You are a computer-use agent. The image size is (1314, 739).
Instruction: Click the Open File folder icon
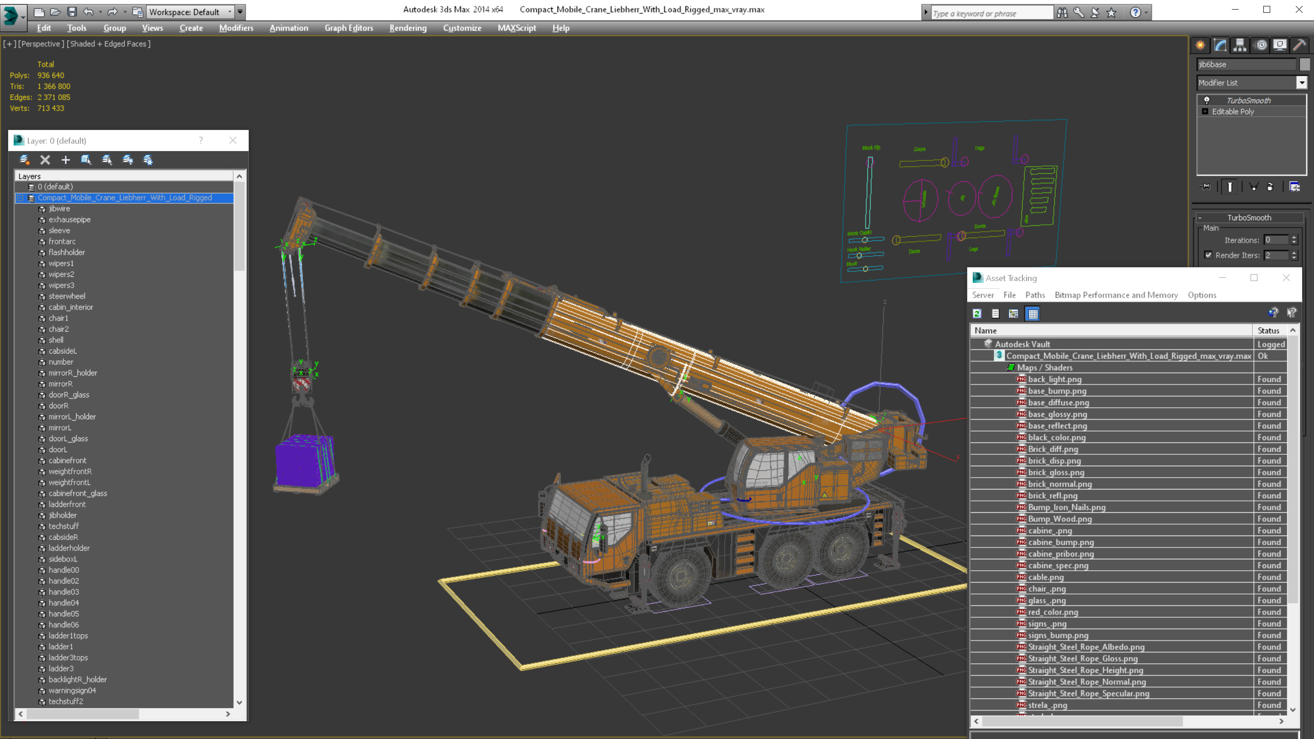click(55, 12)
